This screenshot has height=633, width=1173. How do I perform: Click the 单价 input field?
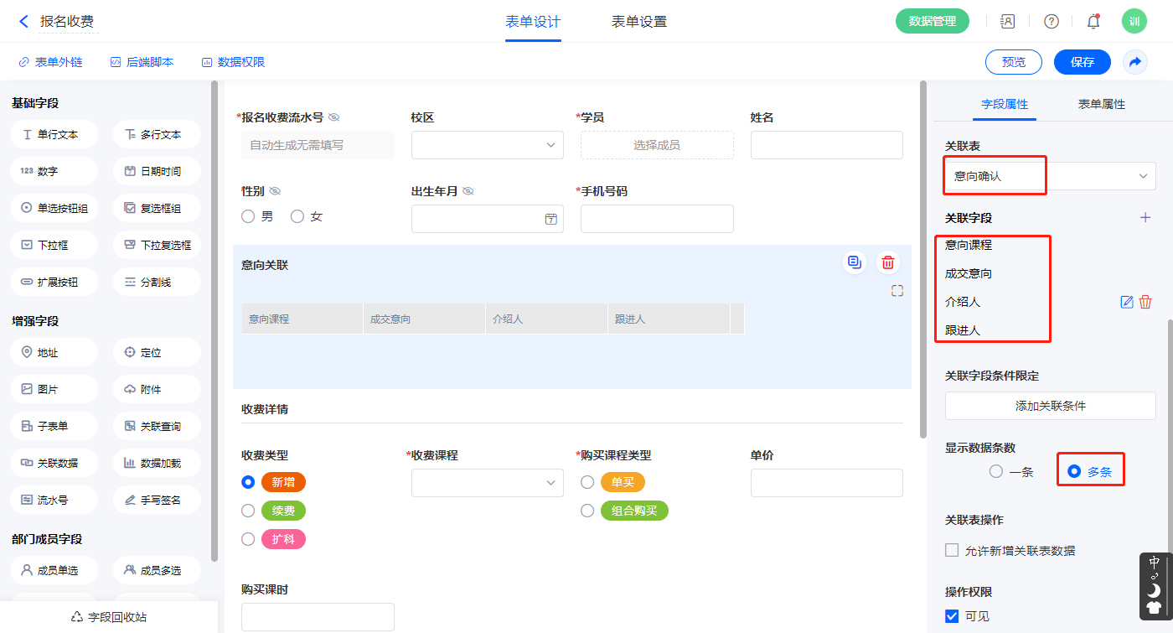[x=826, y=483]
